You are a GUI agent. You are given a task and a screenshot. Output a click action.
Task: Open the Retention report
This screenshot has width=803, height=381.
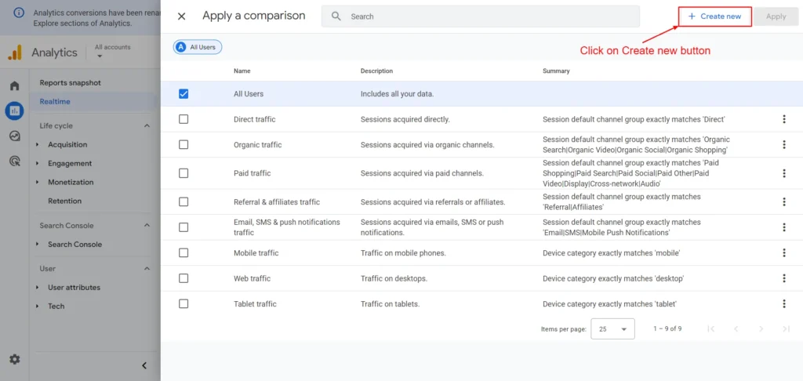pos(64,201)
